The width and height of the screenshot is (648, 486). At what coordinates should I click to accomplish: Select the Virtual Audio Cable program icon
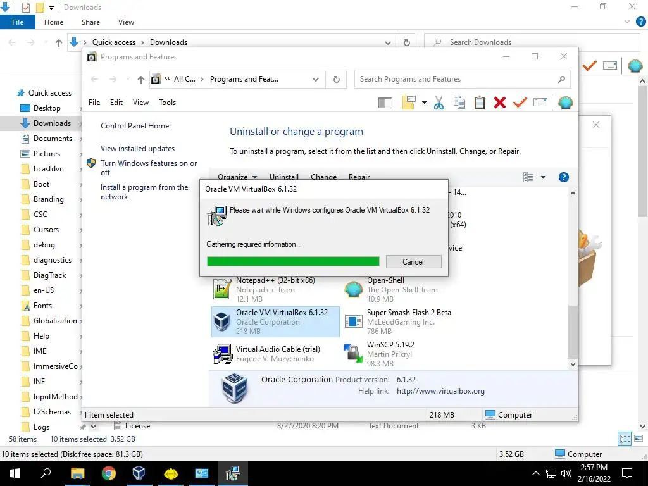coord(222,354)
